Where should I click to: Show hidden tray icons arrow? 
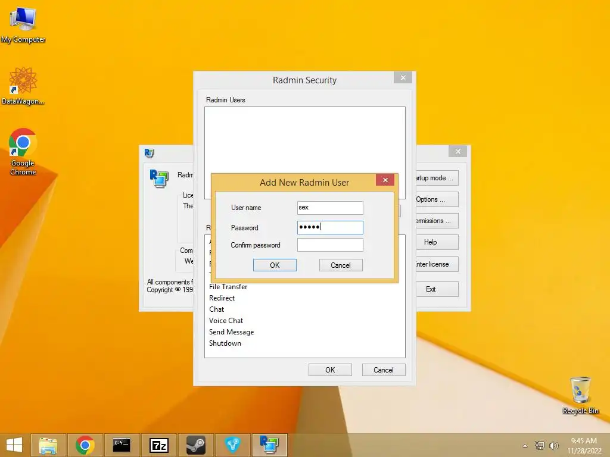tap(525, 446)
